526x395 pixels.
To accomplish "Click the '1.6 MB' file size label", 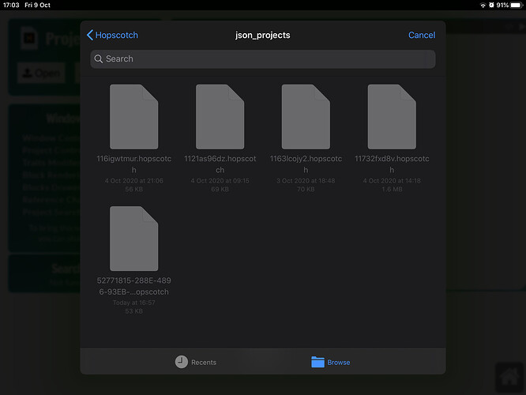I will click(x=392, y=190).
